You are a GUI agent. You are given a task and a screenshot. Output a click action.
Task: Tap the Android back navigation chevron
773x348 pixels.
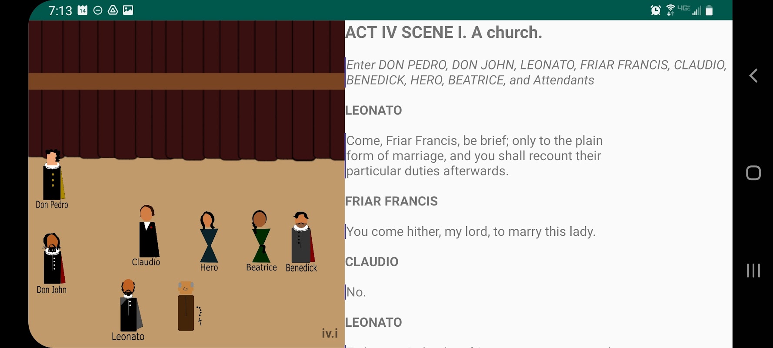click(x=753, y=76)
